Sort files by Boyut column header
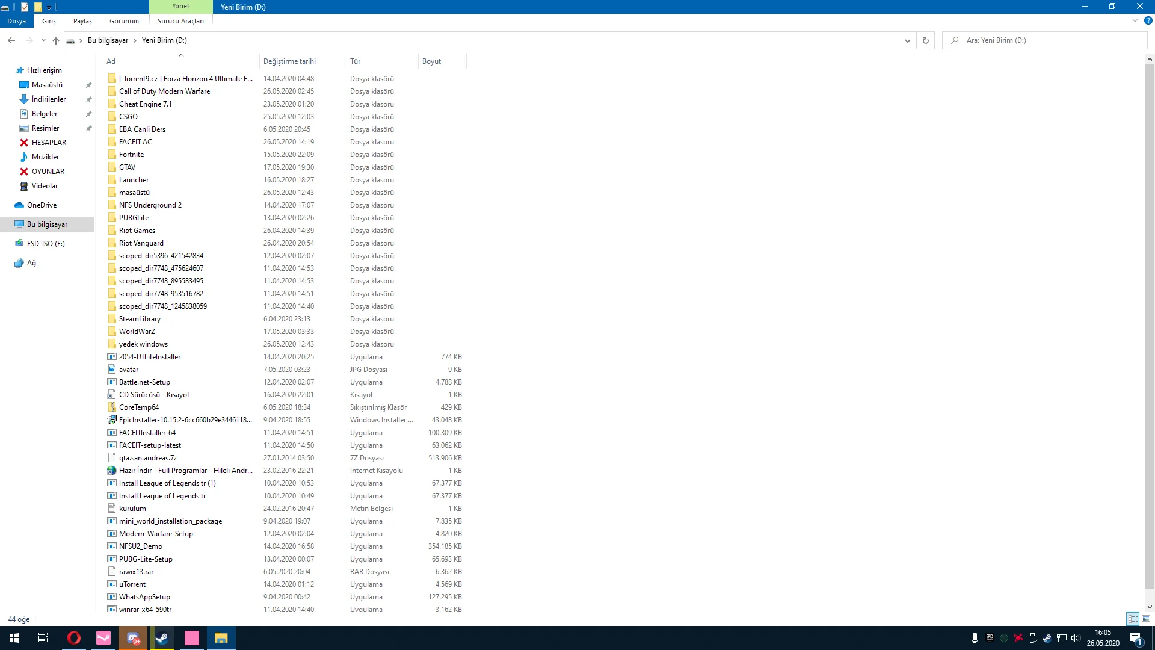 tap(431, 61)
